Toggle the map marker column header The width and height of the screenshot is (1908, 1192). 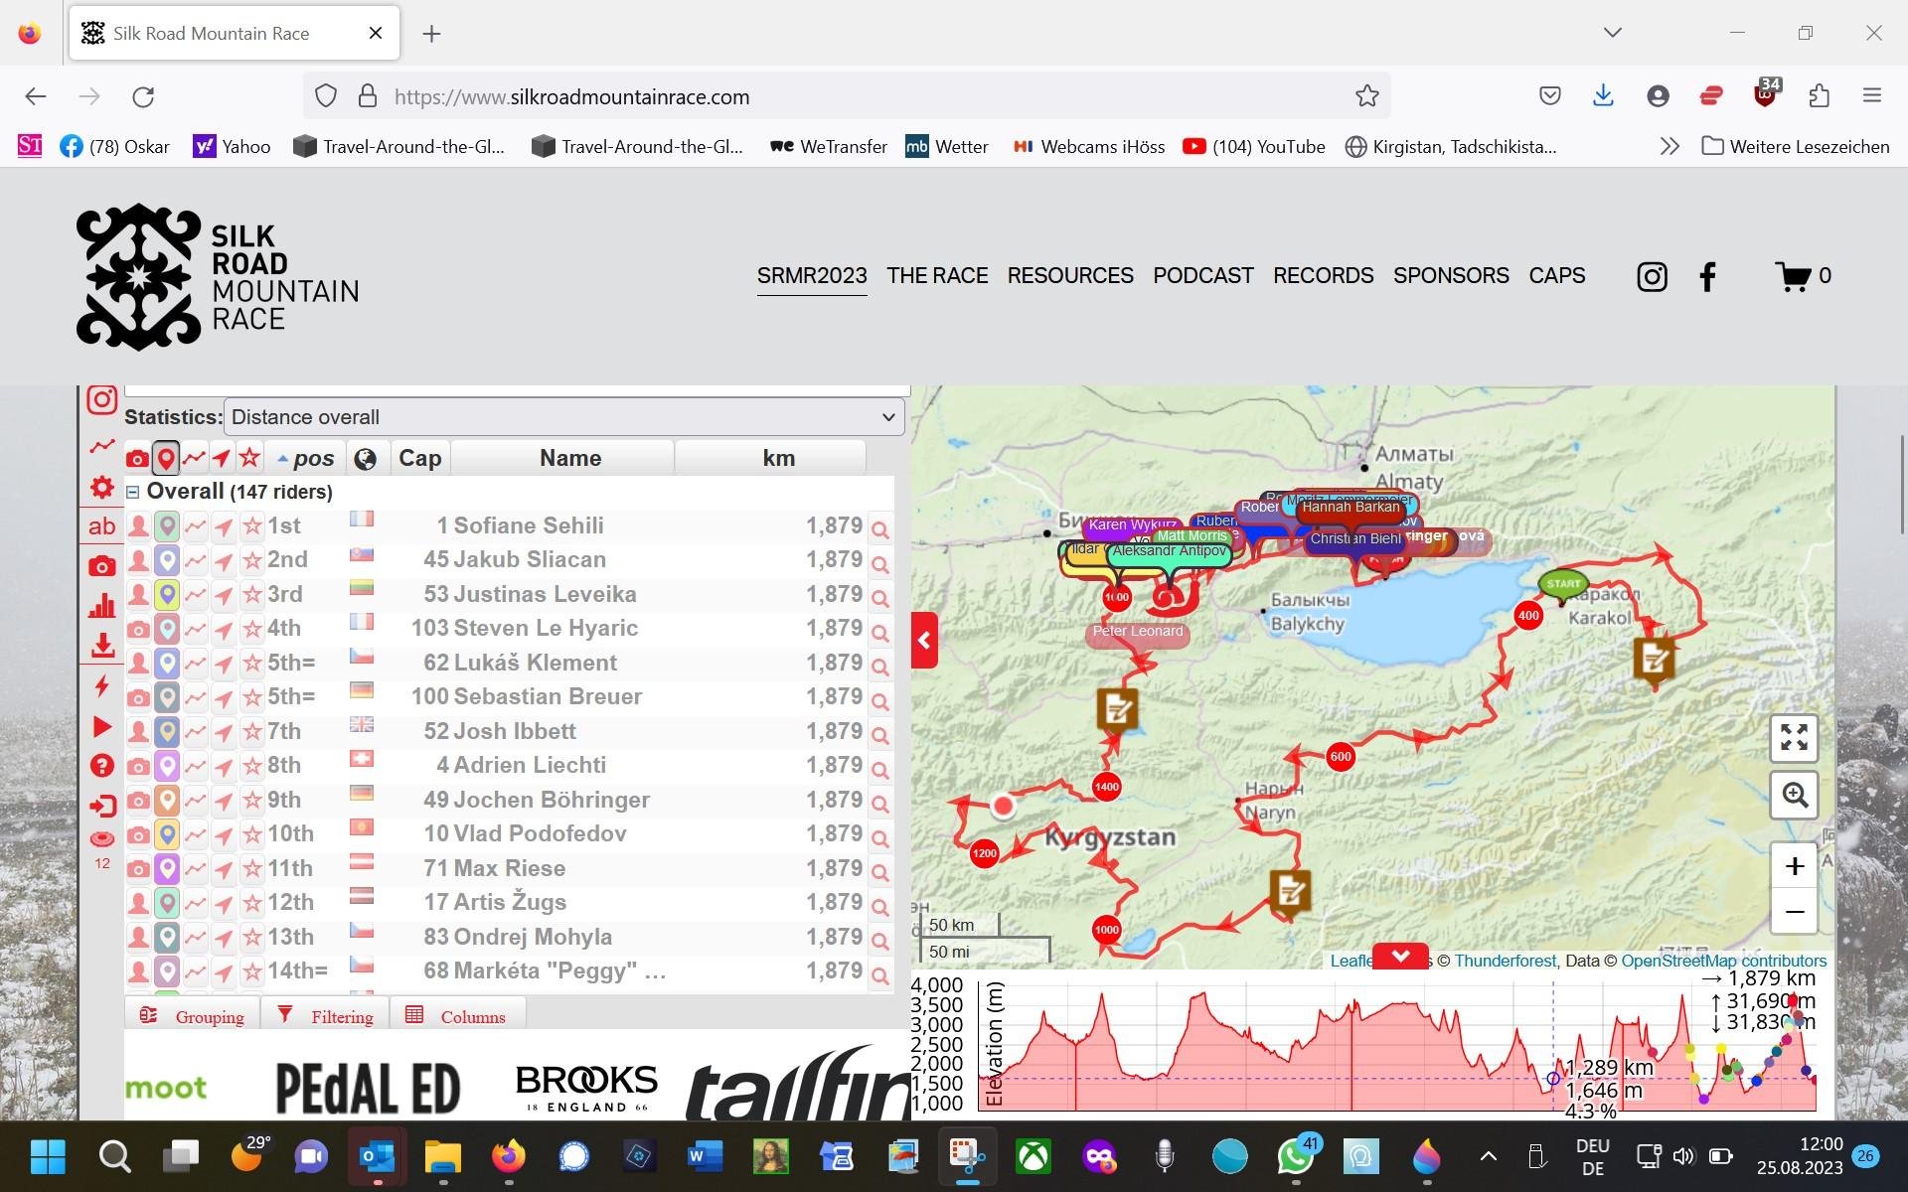166,458
